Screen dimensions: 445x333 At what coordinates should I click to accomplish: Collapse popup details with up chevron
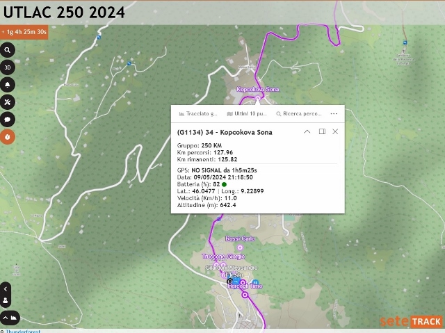(307, 131)
